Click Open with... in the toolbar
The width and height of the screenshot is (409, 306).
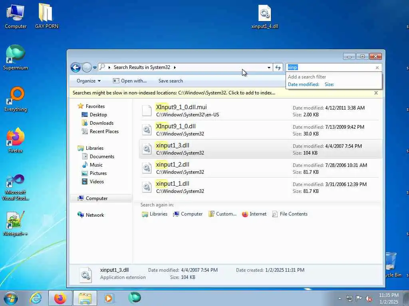pos(130,81)
